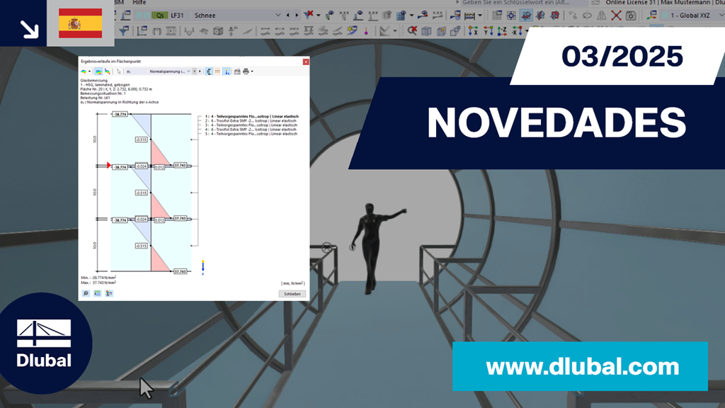
Task: Set the view along the Y axis
Action: [x=488, y=31]
